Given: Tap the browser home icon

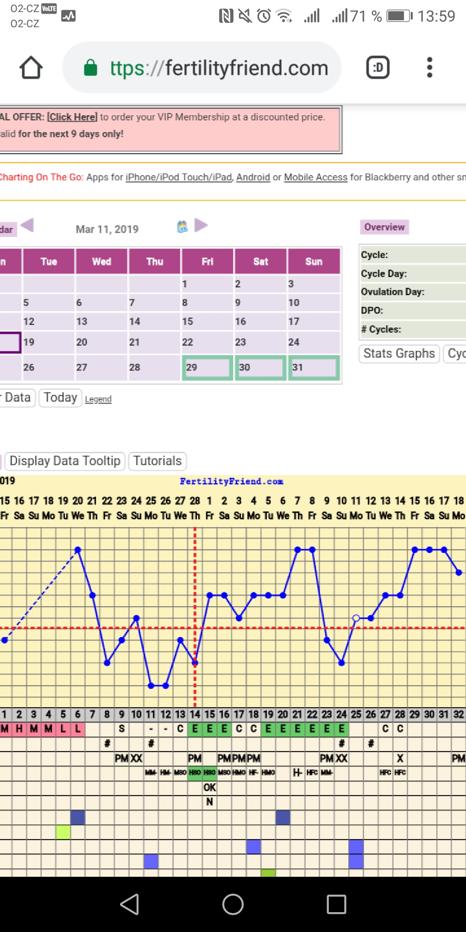Looking at the screenshot, I should tap(31, 68).
